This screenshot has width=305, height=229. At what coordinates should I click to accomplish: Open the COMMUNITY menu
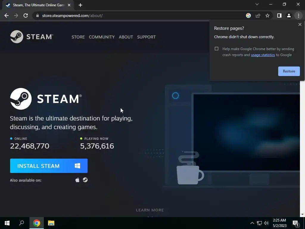(x=102, y=37)
